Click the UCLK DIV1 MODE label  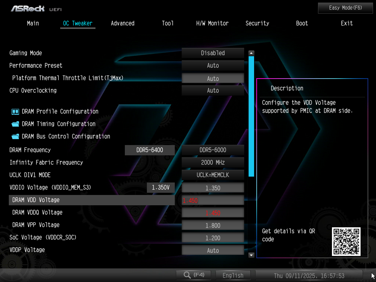[x=30, y=175]
